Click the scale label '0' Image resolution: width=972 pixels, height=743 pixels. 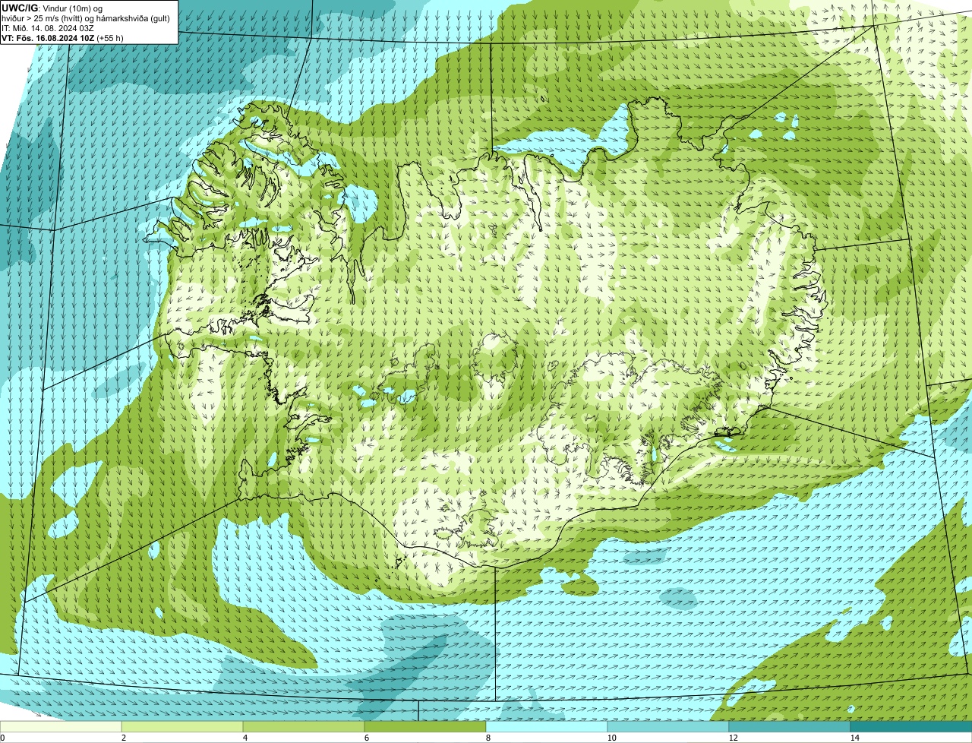pos(2,738)
